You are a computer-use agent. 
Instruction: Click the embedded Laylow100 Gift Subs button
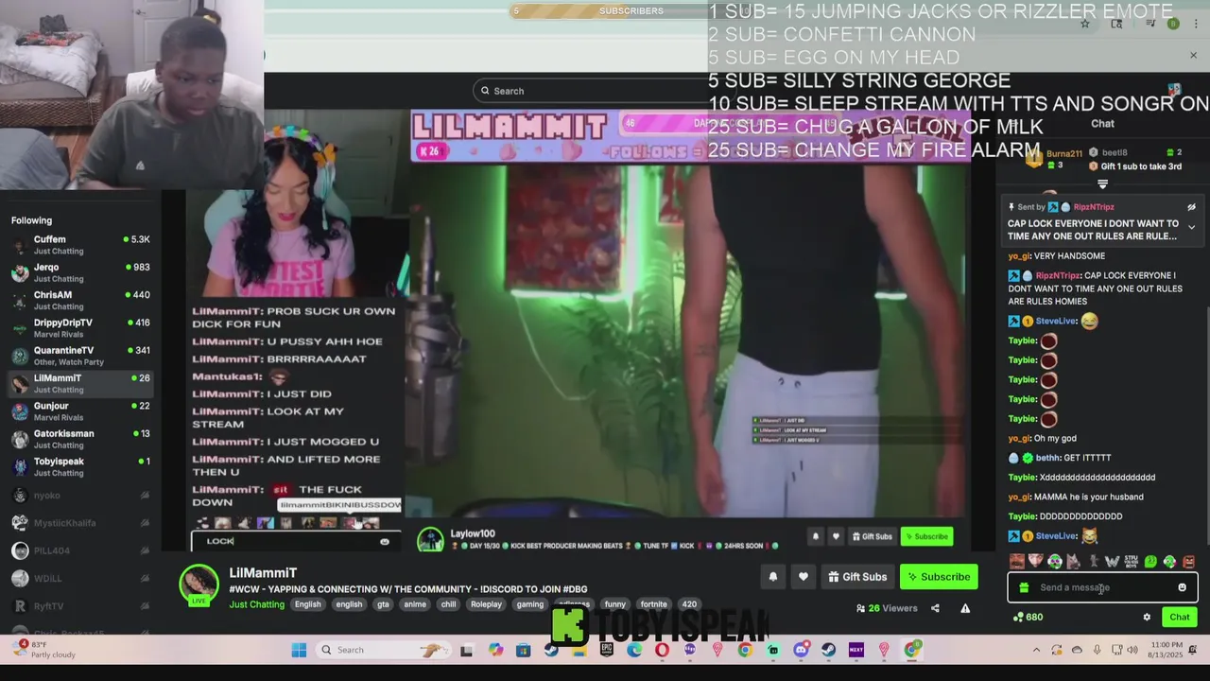click(x=873, y=536)
